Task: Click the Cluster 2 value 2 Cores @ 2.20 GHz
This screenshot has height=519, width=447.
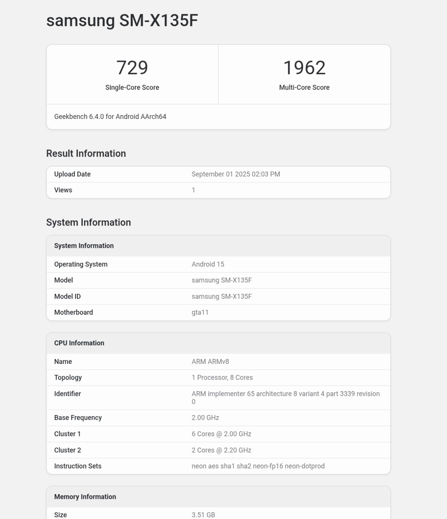Action: pyautogui.click(x=221, y=450)
